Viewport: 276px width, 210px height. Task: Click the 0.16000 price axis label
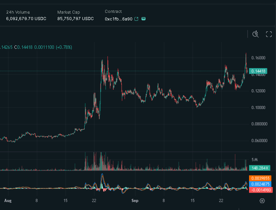click(258, 58)
